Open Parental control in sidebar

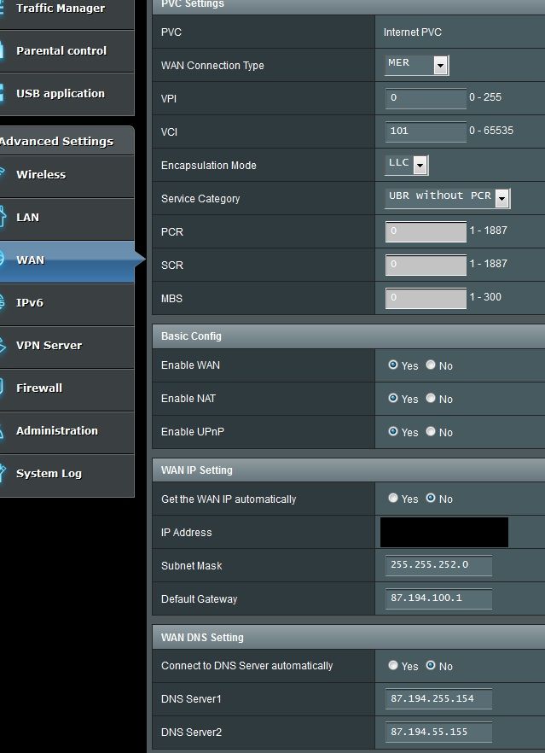(61, 51)
